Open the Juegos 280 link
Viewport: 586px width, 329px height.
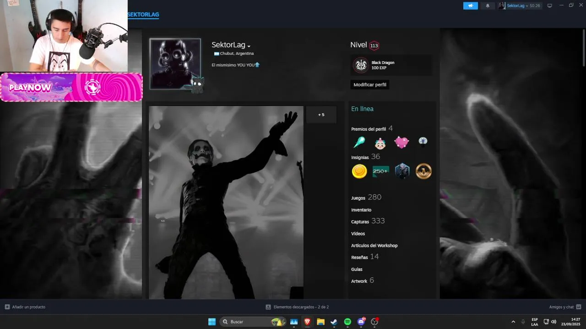pyautogui.click(x=366, y=197)
